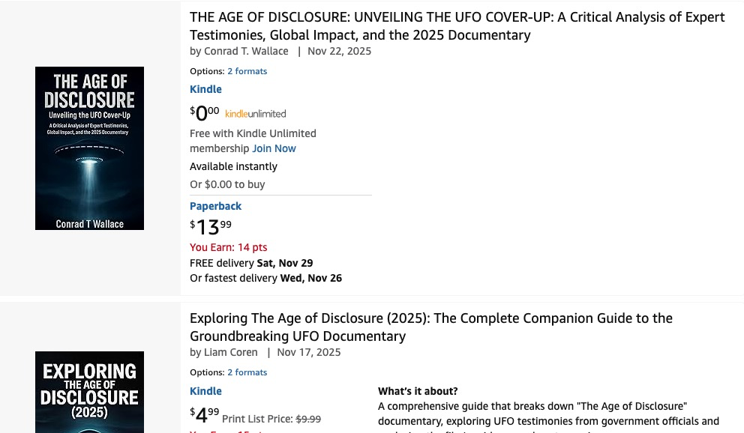The width and height of the screenshot is (744, 433).
Task: Open the Exploring The Age of Disclosure cover
Action: coord(89,392)
